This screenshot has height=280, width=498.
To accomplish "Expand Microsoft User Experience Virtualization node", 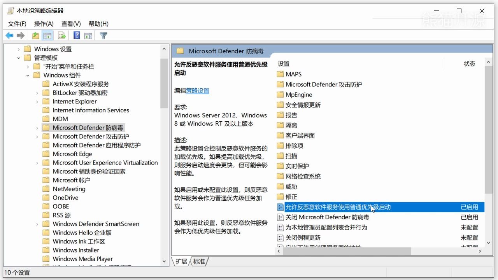I will click(x=37, y=163).
